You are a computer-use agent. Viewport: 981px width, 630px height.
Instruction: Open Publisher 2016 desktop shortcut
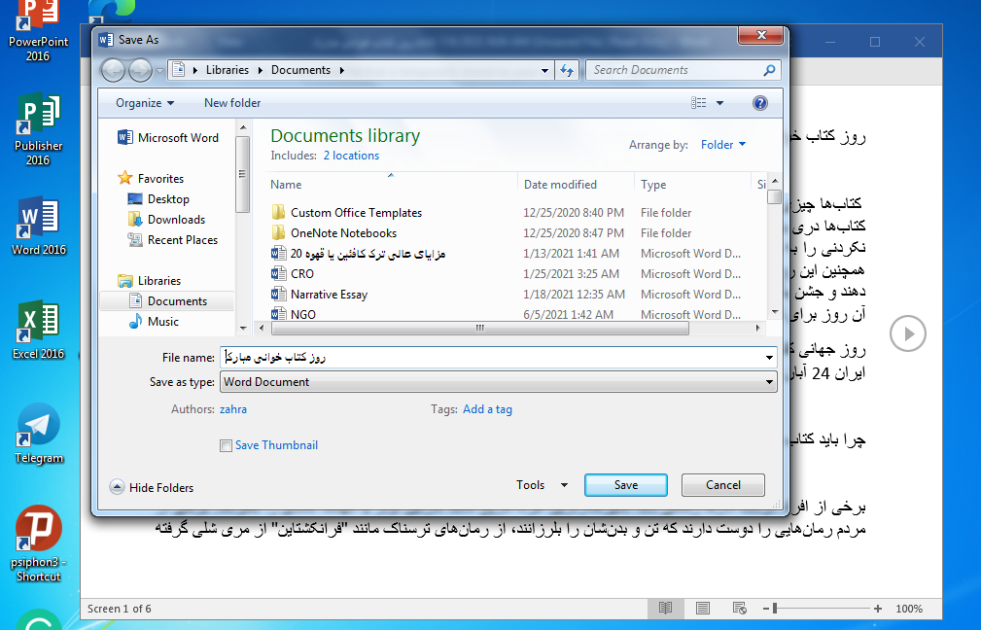pyautogui.click(x=38, y=129)
